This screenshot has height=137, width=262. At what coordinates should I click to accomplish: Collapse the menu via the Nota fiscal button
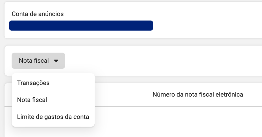click(x=38, y=61)
